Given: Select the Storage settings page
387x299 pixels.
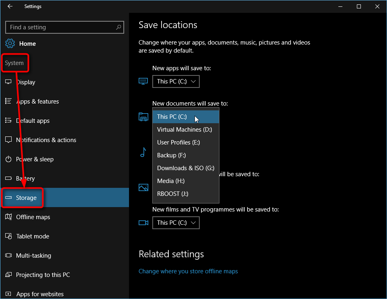Looking at the screenshot, I should [65, 197].
